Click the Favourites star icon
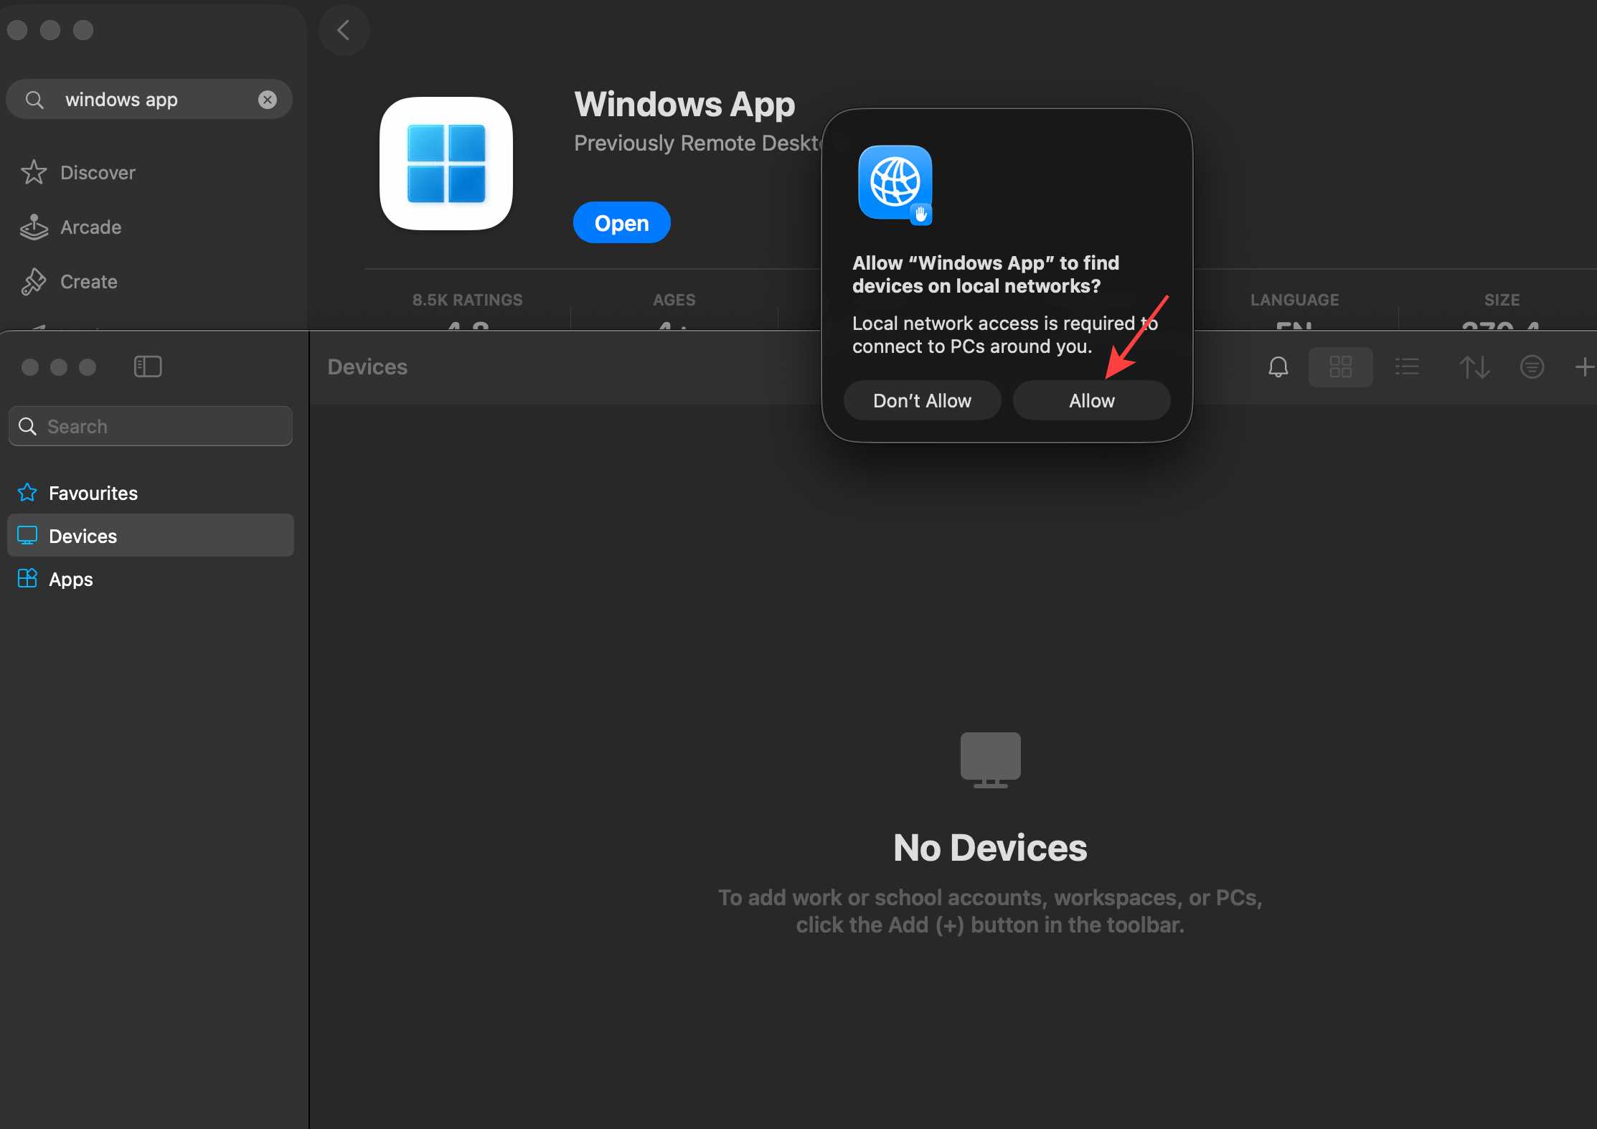Screen dimensions: 1597x1129 tap(27, 493)
